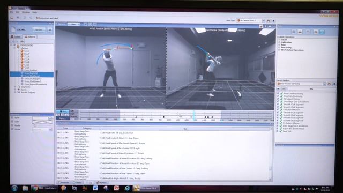343x193 pixels.
Task: Expand the Processing operations group
Action: click(x=279, y=47)
